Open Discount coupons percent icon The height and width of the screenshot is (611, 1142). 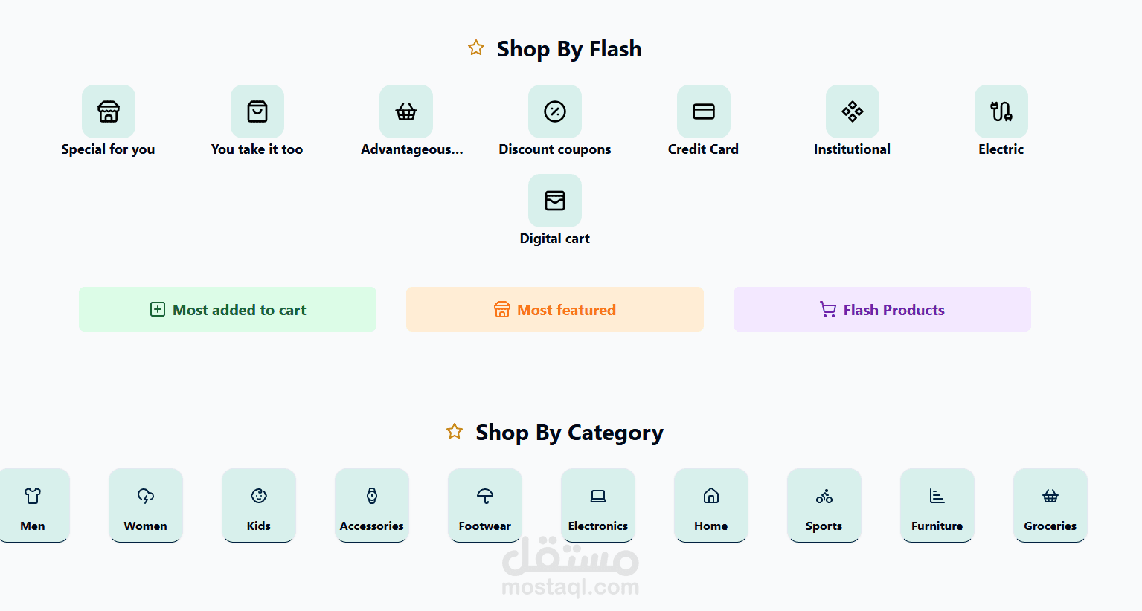[x=555, y=111]
